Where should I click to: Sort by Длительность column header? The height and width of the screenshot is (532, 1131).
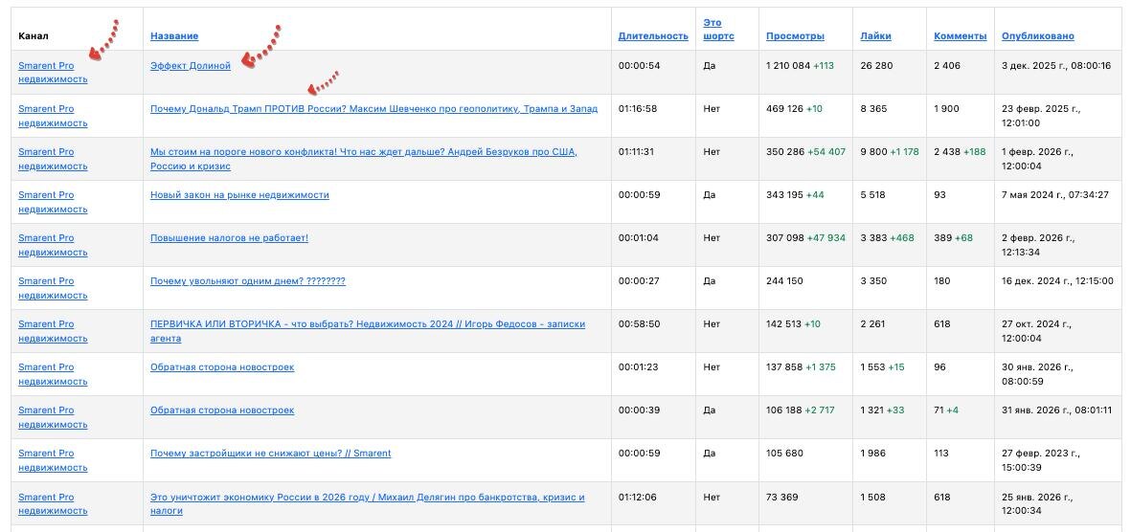point(653,36)
